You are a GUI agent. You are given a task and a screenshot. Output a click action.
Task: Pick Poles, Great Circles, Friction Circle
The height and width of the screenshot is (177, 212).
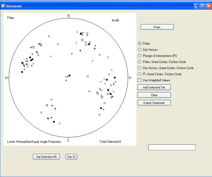(x=139, y=62)
